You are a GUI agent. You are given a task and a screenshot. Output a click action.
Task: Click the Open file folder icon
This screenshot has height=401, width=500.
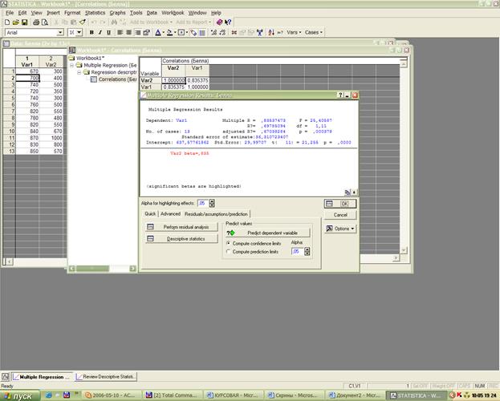[15, 22]
